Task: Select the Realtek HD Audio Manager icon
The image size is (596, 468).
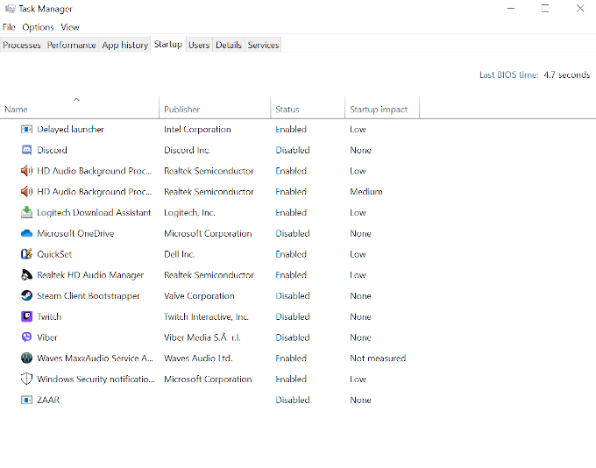Action: 26,275
